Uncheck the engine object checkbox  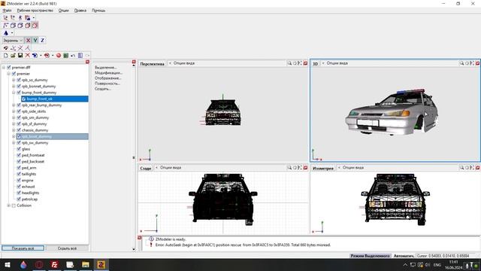[19, 181]
